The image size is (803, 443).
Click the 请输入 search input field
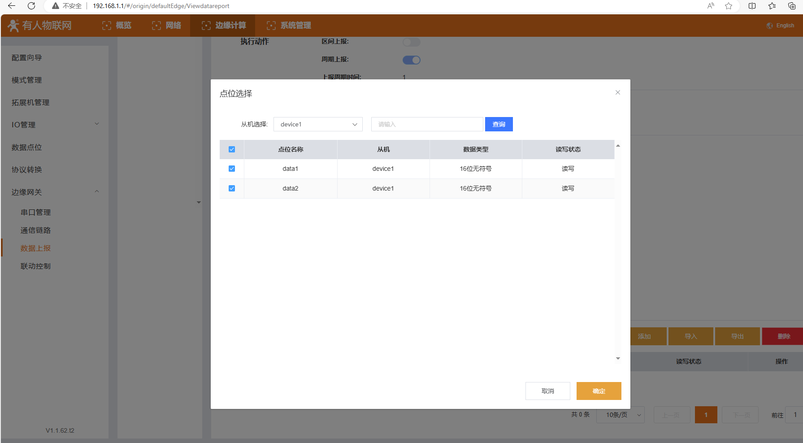pos(427,124)
